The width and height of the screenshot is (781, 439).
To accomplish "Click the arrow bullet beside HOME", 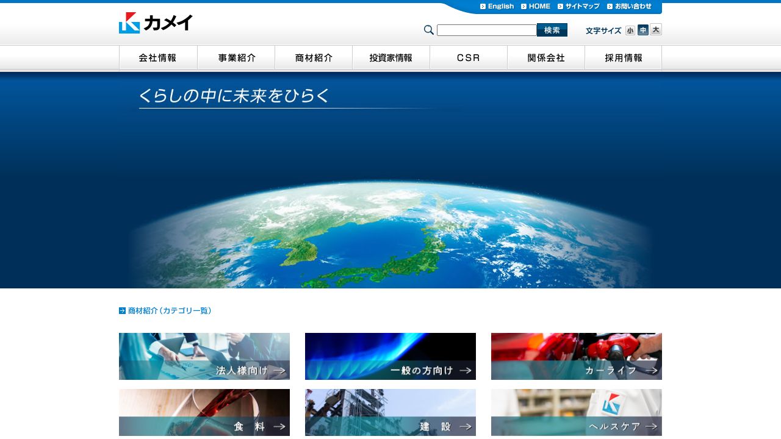I will pos(524,6).
